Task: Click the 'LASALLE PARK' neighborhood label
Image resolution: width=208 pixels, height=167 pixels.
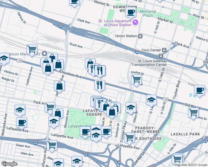Action: point(185,134)
